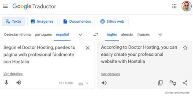
Task: Clear the source text with X
Action: point(87,48)
